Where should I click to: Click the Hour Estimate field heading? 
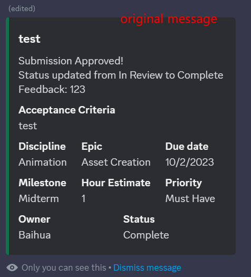[x=116, y=183]
